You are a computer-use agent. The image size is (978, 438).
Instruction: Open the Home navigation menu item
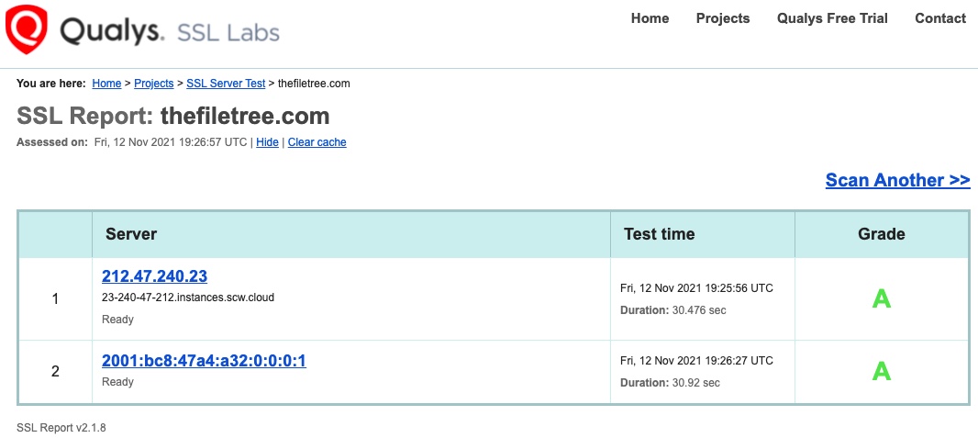pyautogui.click(x=650, y=18)
